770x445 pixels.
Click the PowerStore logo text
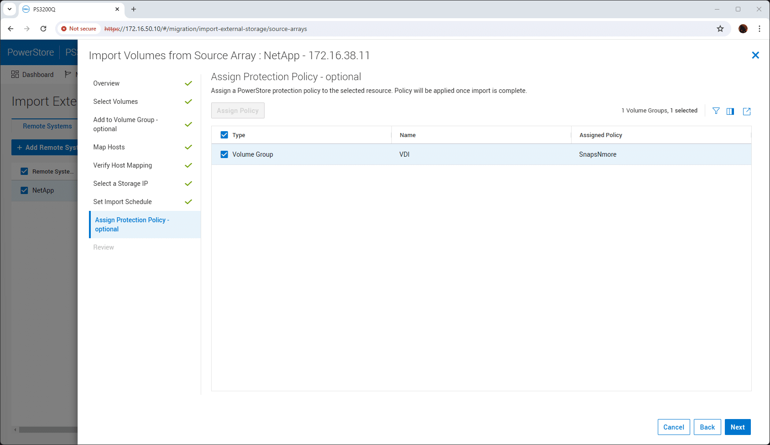(x=31, y=52)
